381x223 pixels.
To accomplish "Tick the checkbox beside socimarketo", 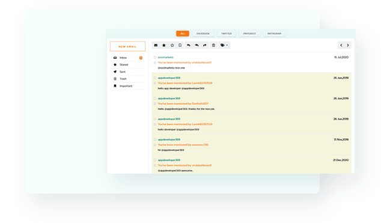I will [155, 57].
